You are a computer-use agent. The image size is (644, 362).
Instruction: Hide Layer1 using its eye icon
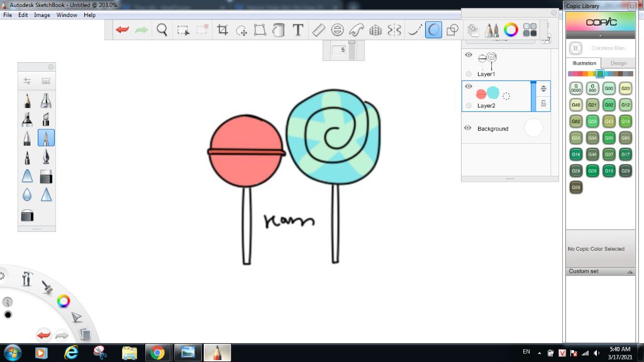coord(469,55)
